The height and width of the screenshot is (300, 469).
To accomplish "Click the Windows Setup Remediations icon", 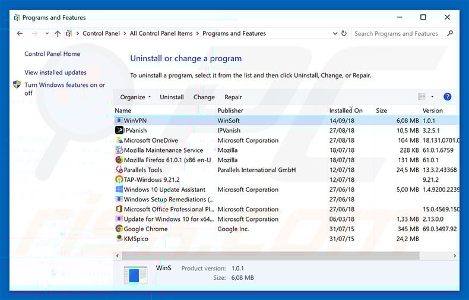I will [x=119, y=199].
